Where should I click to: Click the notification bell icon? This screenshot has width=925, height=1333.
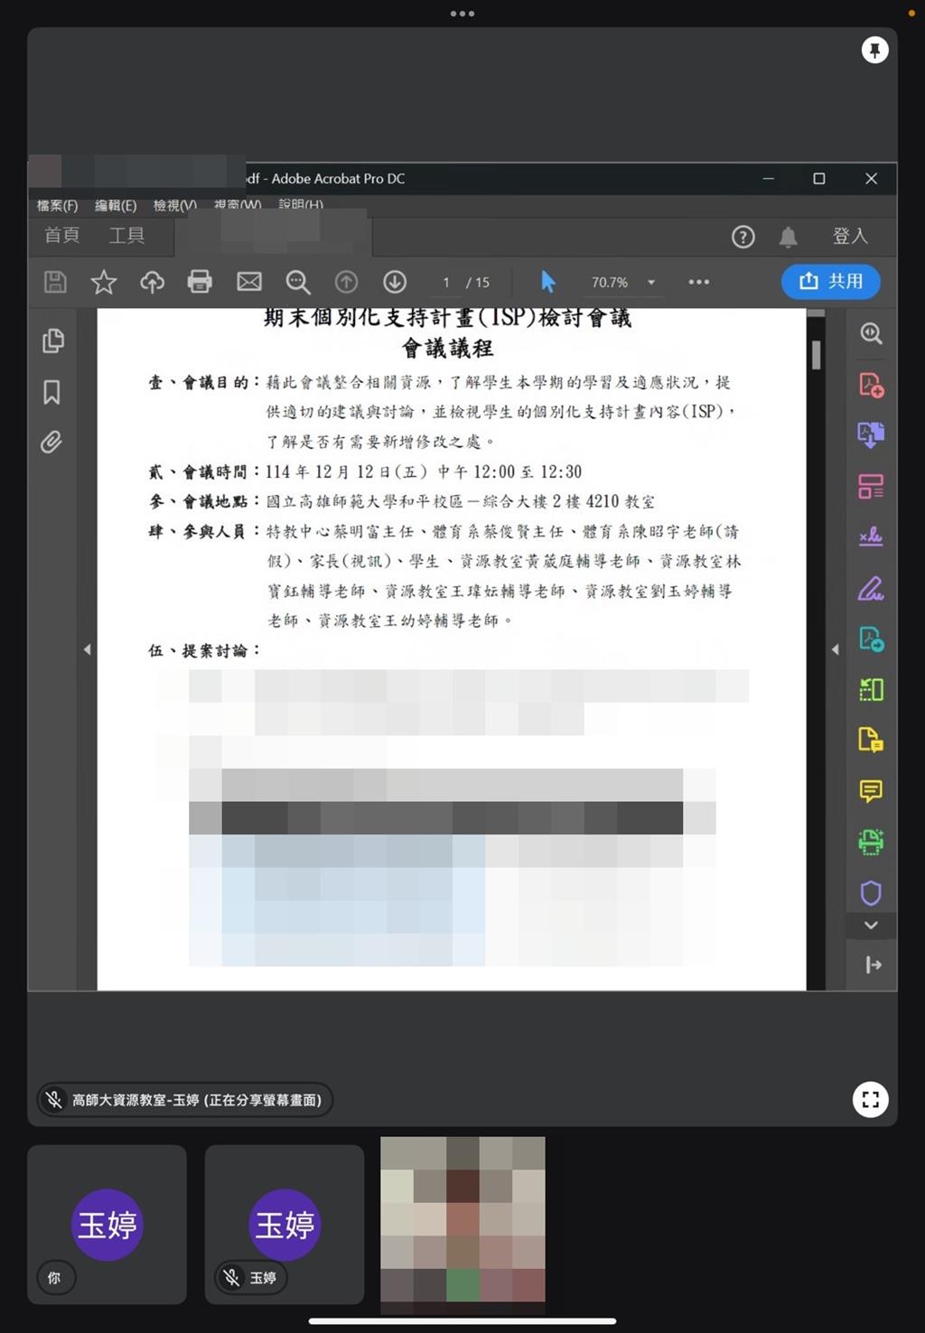(x=788, y=238)
